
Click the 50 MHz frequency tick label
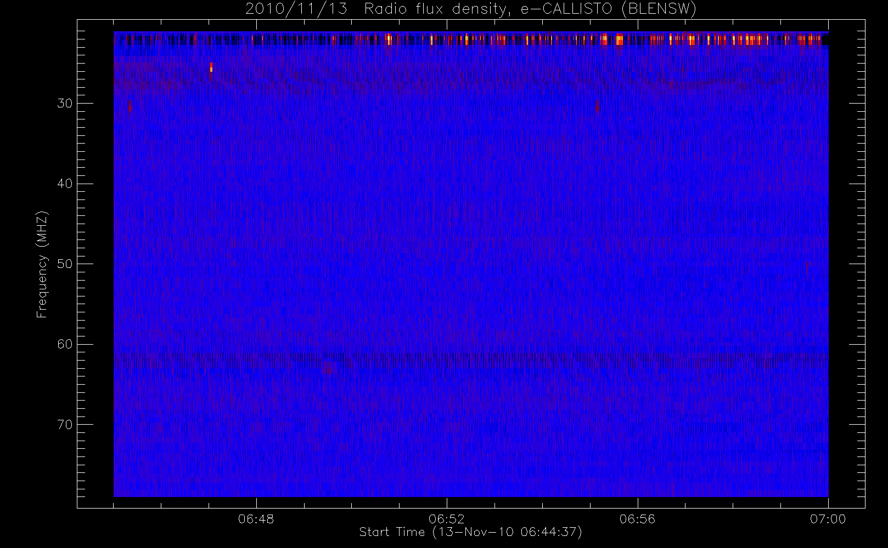[x=65, y=264]
